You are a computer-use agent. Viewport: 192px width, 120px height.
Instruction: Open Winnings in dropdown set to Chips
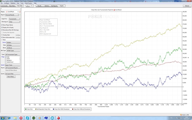tap(15, 22)
